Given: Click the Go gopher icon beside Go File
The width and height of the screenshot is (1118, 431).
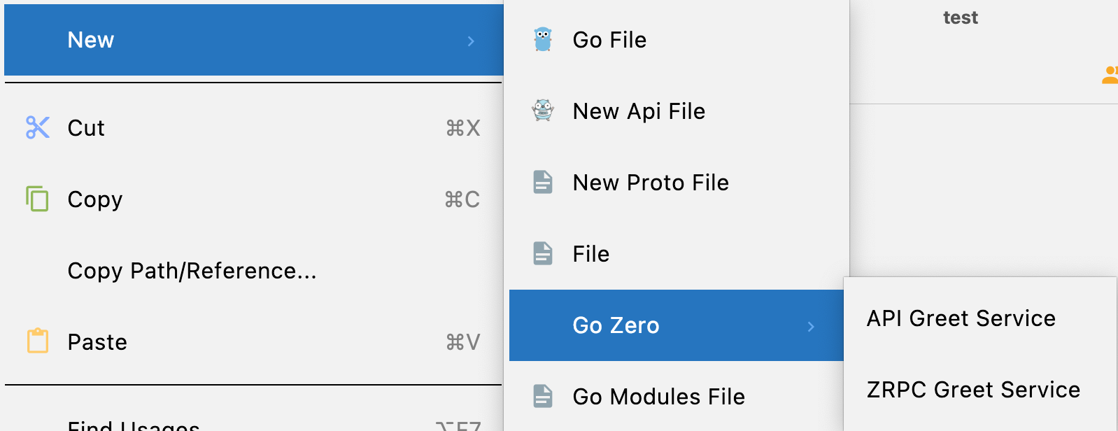Looking at the screenshot, I should [543, 40].
